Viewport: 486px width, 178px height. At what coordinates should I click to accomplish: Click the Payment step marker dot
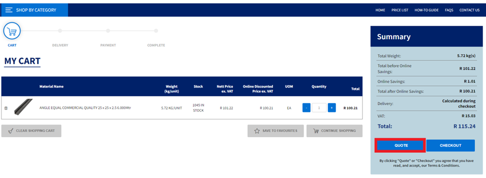108,31
